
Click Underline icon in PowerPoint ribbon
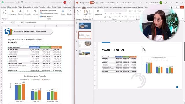click(x=111, y=14)
